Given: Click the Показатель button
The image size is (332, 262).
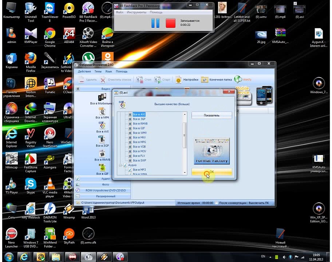Looking at the screenshot, I should 212,115.
